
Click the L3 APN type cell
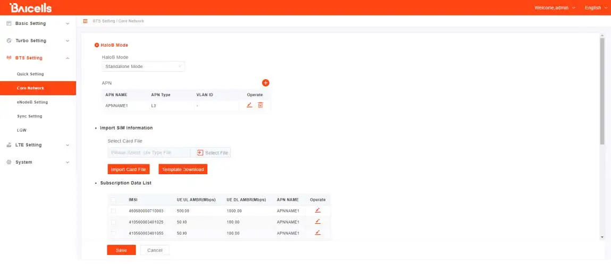click(x=154, y=106)
